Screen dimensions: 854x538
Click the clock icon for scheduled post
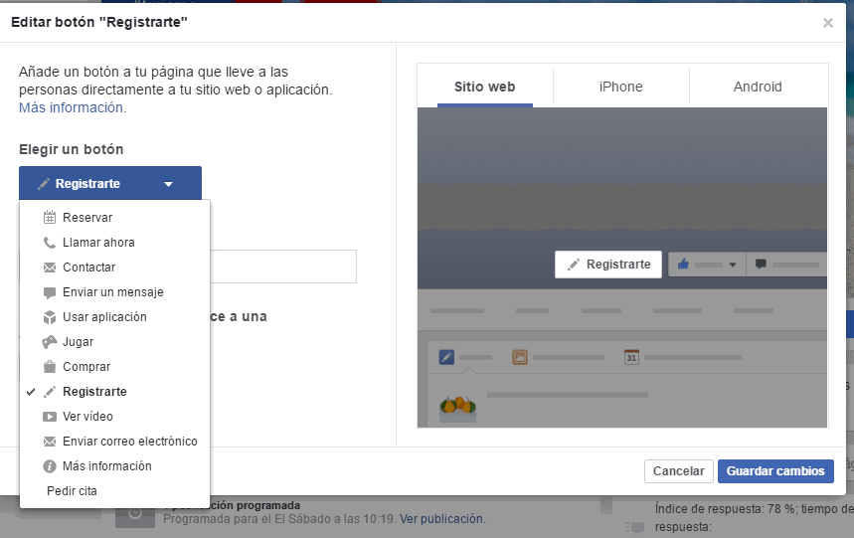coord(135,513)
